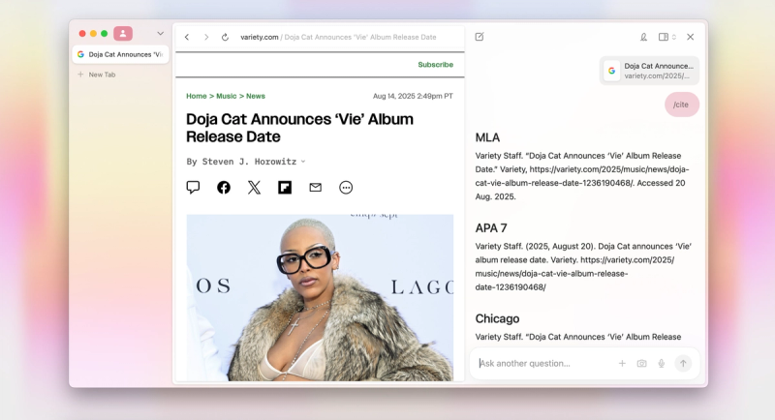Click the APA 7 citation heading

491,228
